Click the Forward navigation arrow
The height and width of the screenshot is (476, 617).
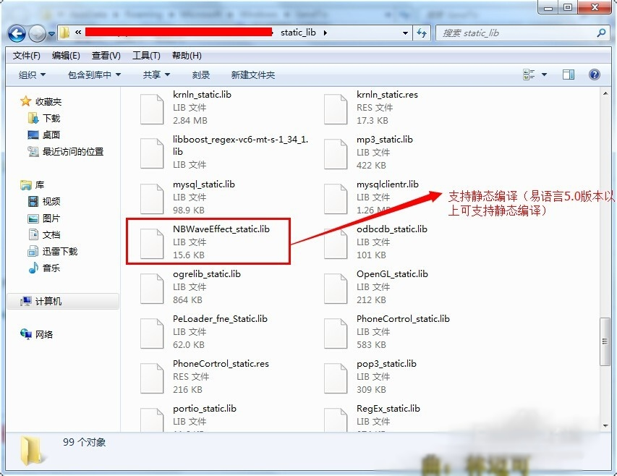tap(38, 33)
